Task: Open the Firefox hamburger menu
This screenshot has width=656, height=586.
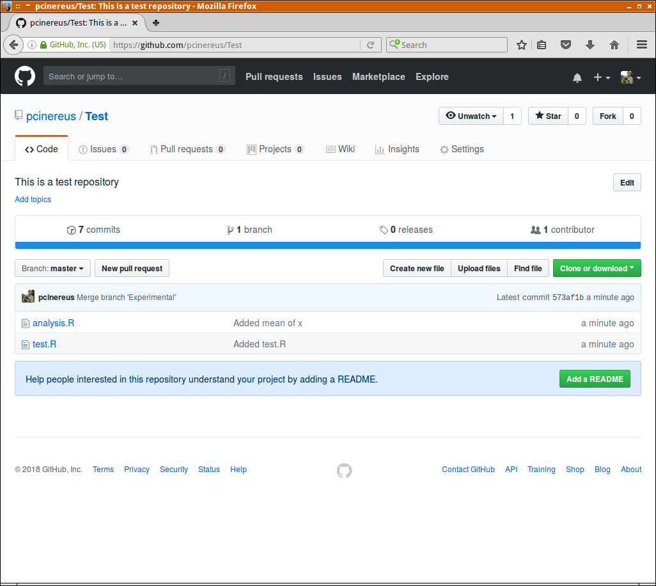Action: pos(642,45)
